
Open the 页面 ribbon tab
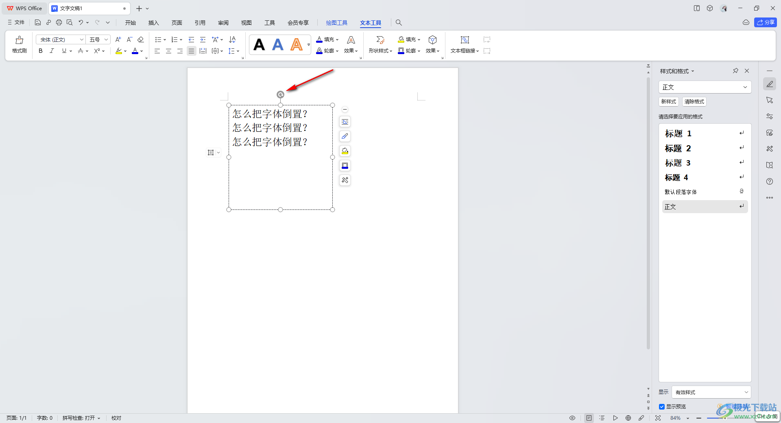coord(177,23)
